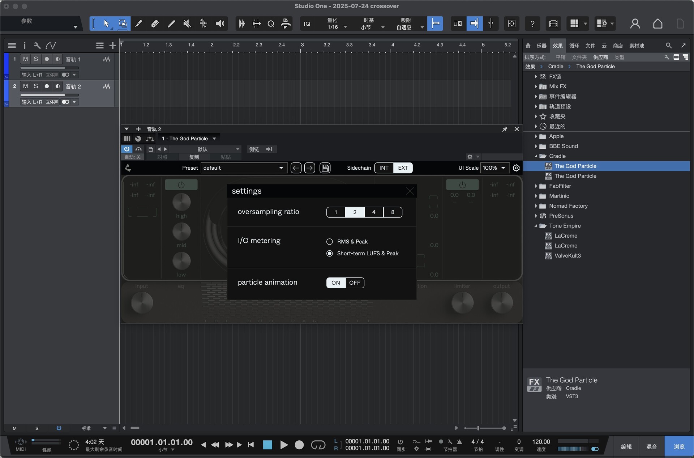Select the Paint pencil tool
This screenshot has height=458, width=694.
click(x=171, y=24)
